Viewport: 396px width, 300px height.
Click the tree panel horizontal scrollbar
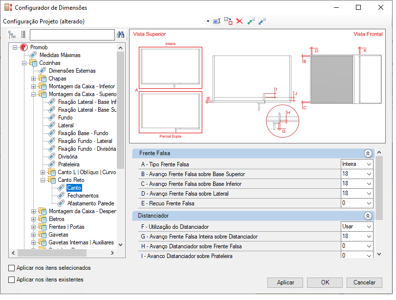(x=63, y=253)
